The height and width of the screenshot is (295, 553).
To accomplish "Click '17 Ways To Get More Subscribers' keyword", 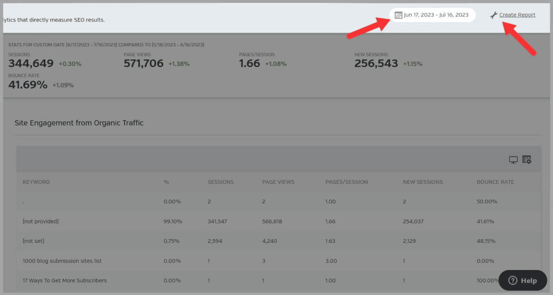I will [x=65, y=280].
